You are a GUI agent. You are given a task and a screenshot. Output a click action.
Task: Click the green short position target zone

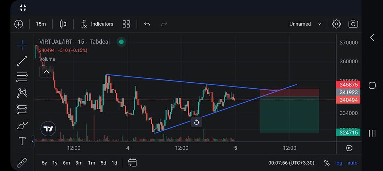[289, 115]
